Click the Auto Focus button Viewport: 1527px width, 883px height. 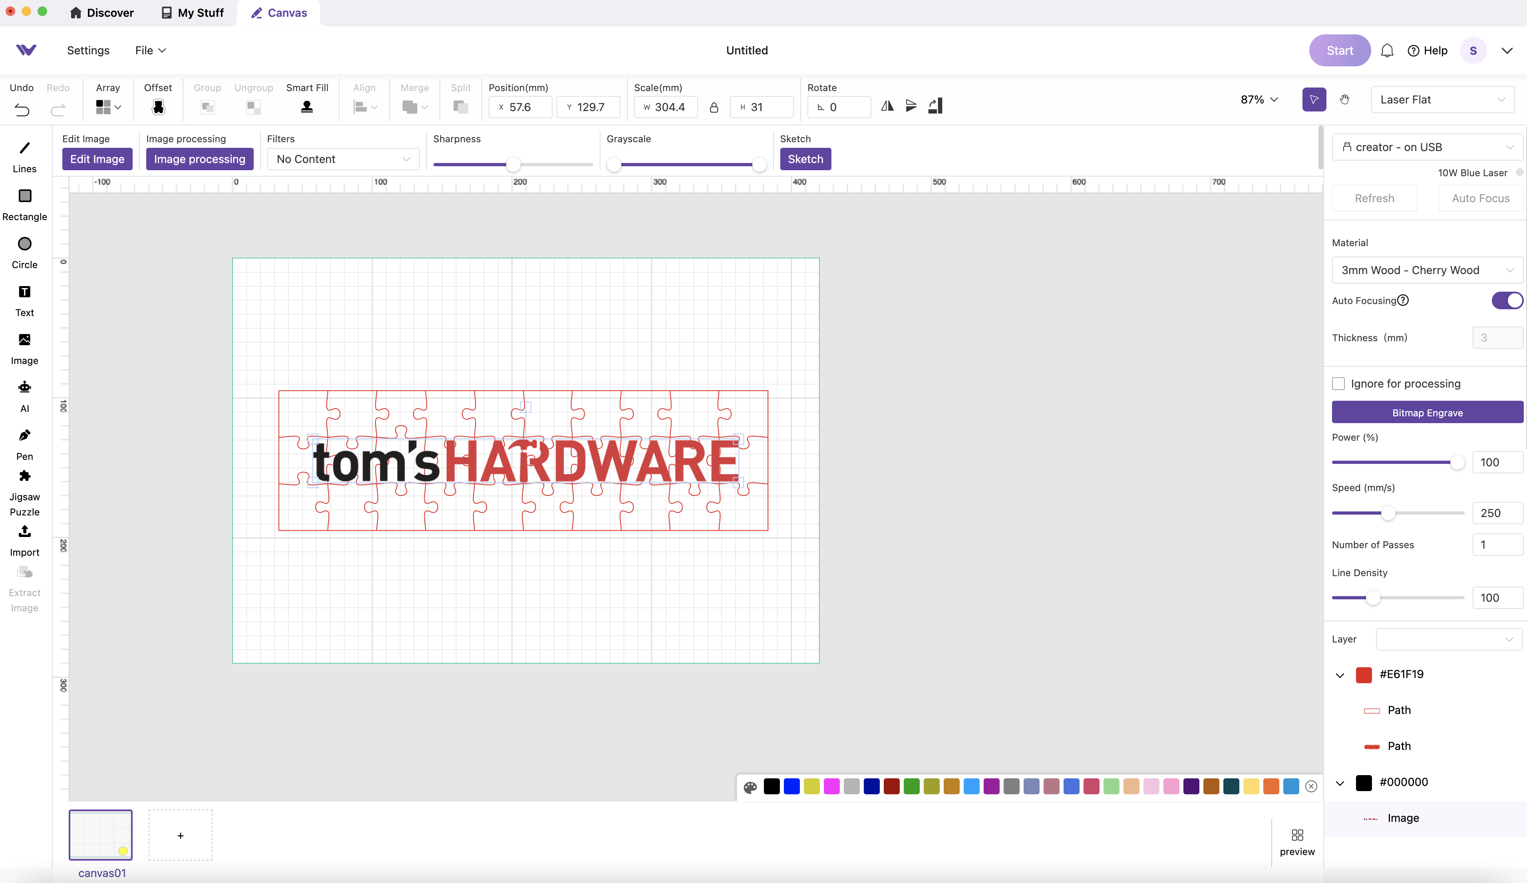click(x=1480, y=198)
